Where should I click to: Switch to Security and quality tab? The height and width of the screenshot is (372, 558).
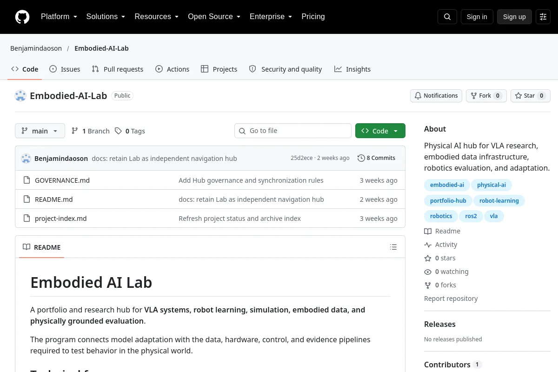286,69
